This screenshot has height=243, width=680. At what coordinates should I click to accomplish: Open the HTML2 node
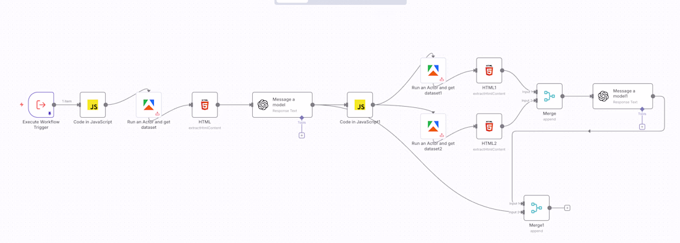[489, 126]
